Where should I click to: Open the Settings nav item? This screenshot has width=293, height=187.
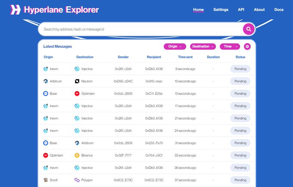(x=221, y=10)
